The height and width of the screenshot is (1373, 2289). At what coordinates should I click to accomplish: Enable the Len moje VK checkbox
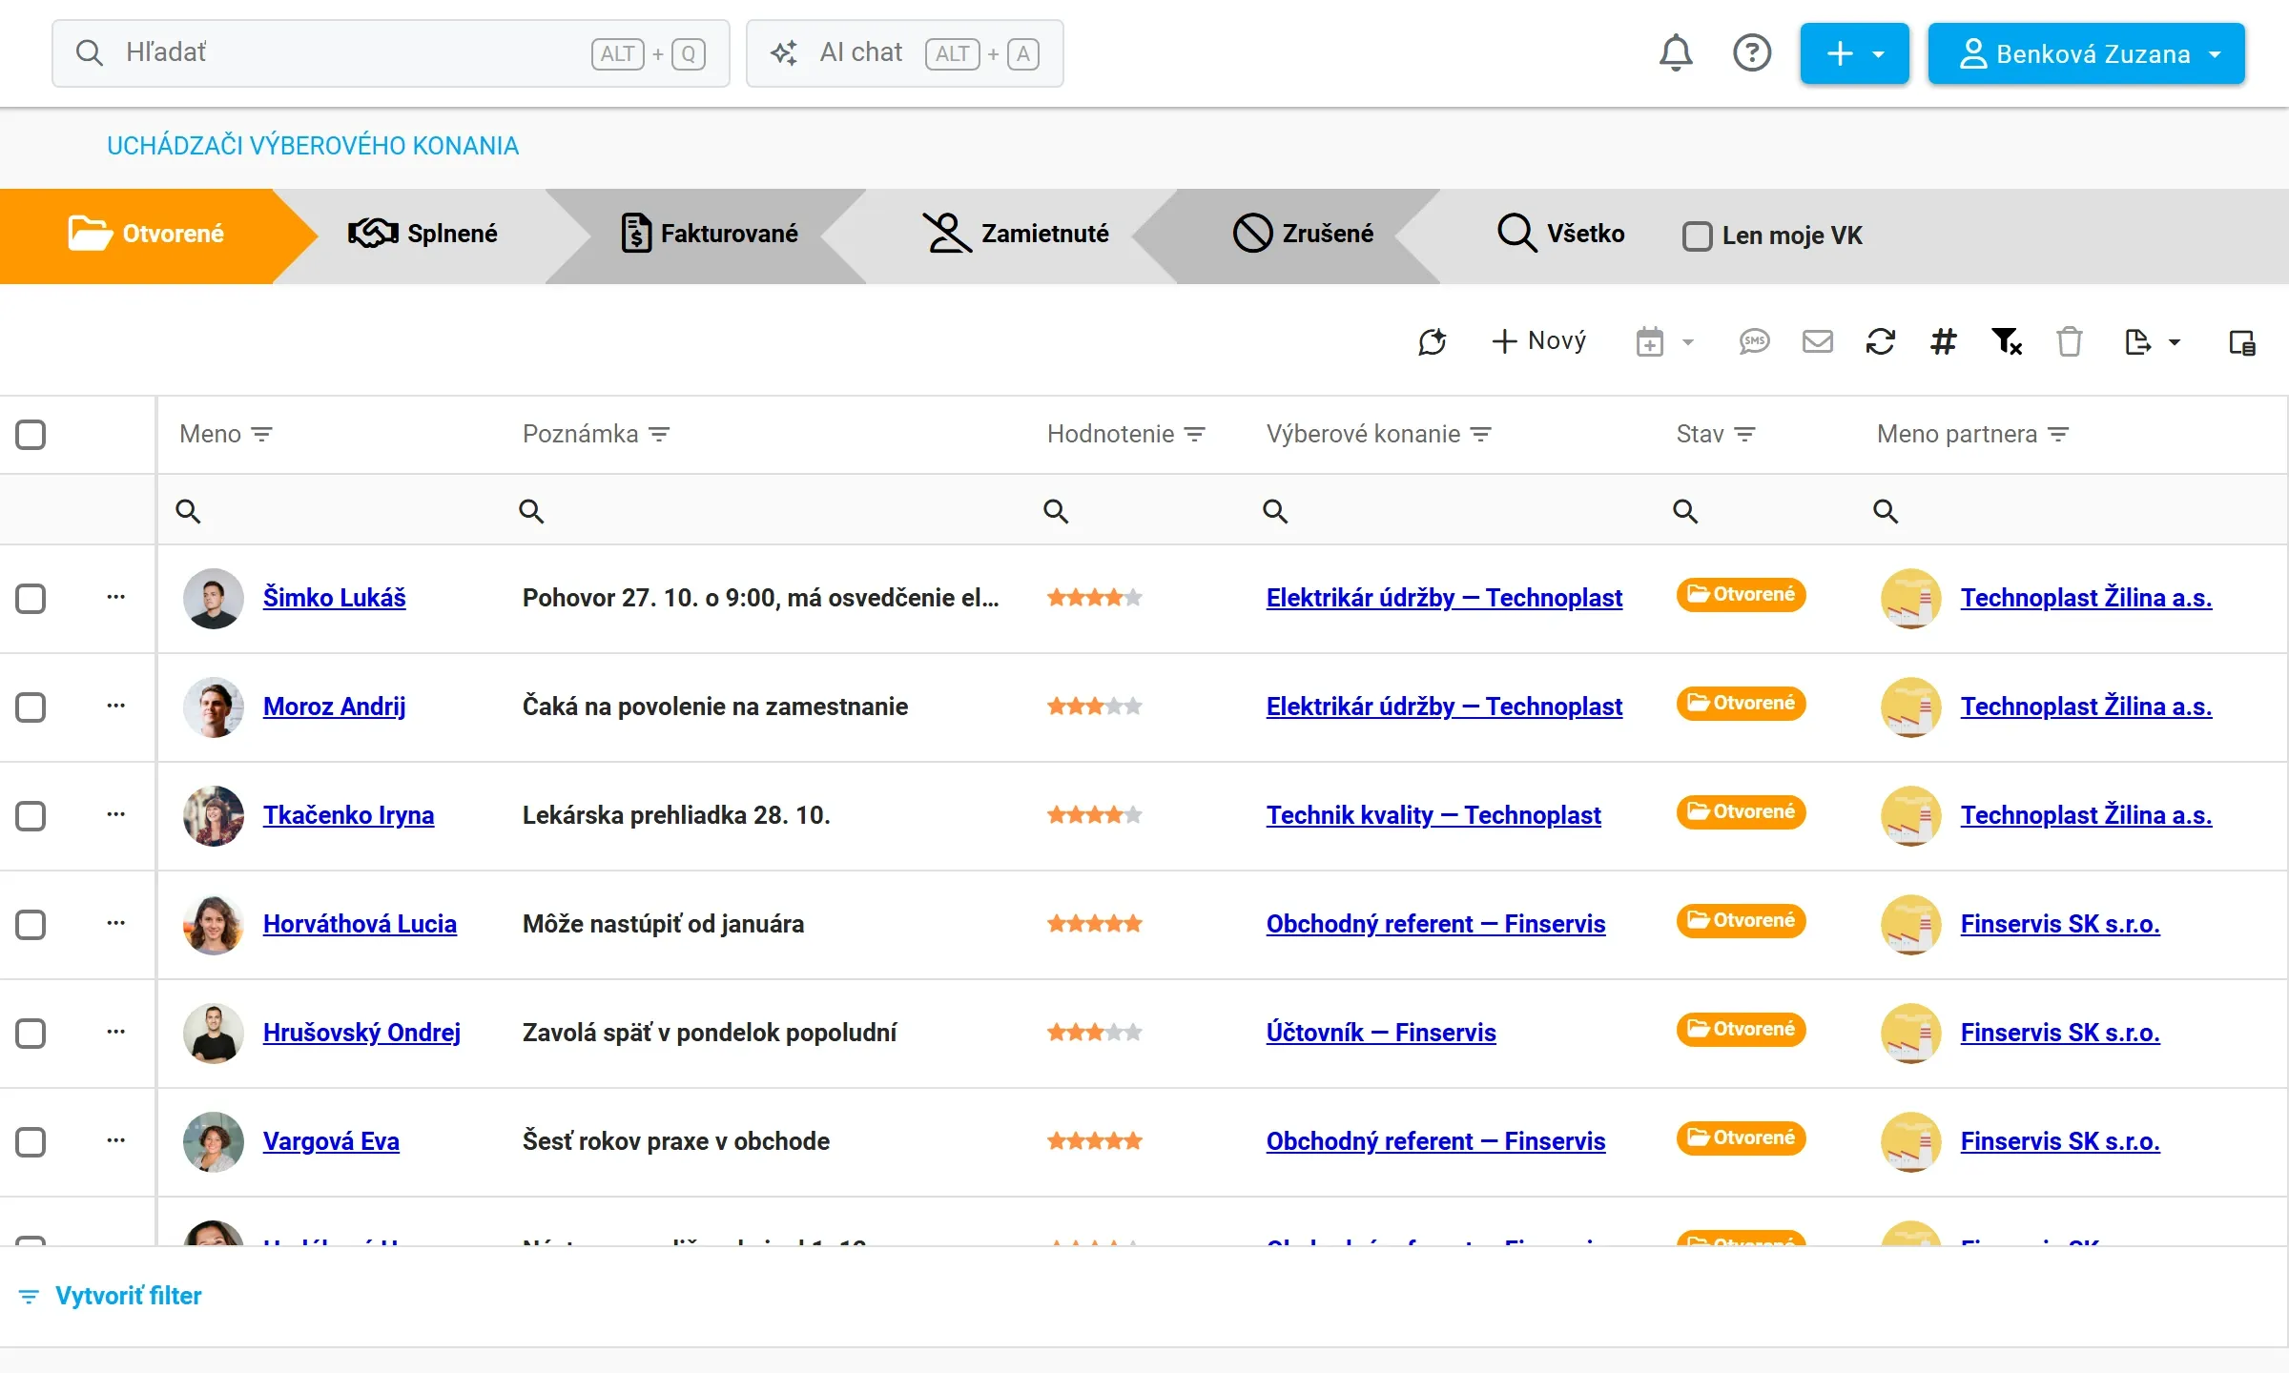1698,236
